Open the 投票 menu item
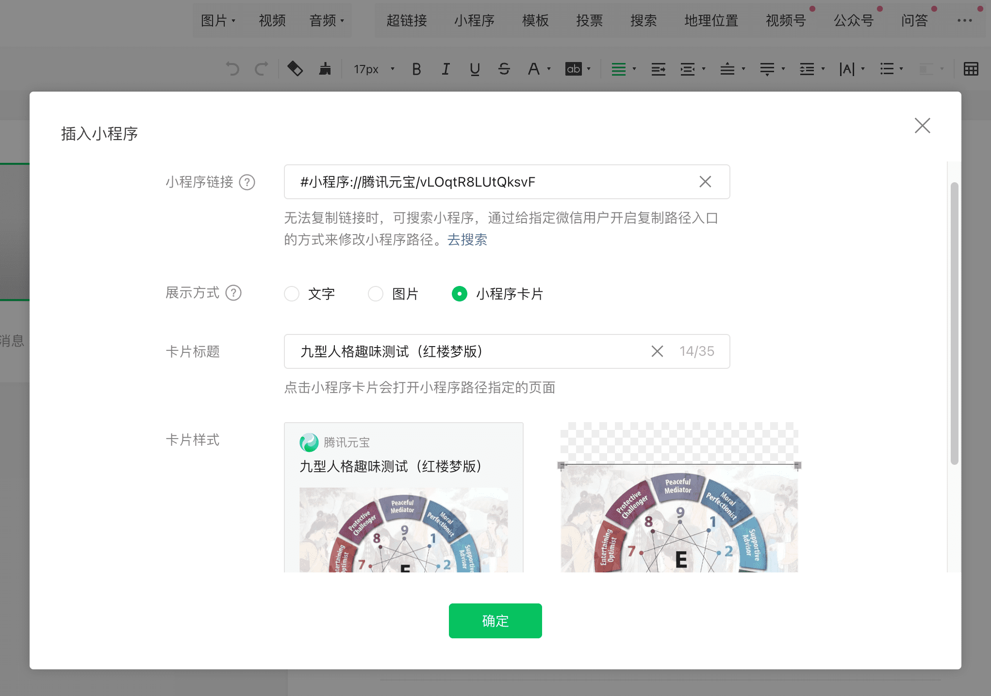 tap(589, 20)
